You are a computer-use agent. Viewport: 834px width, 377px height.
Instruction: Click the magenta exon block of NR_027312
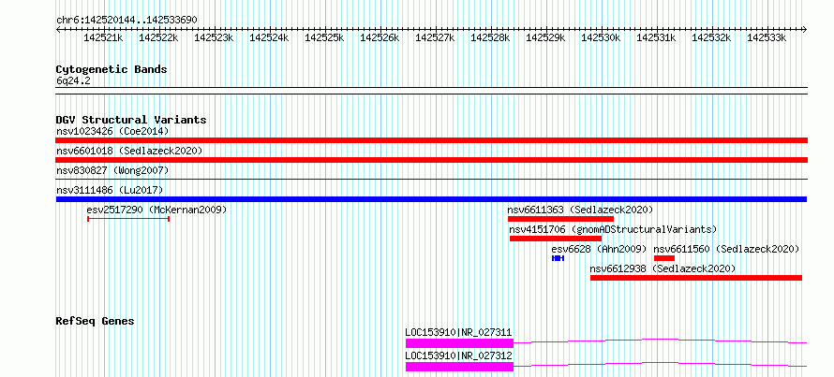(x=459, y=367)
